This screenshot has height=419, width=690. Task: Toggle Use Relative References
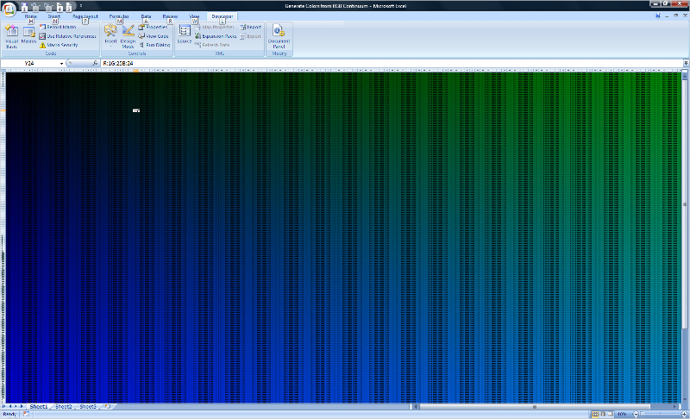pos(67,36)
